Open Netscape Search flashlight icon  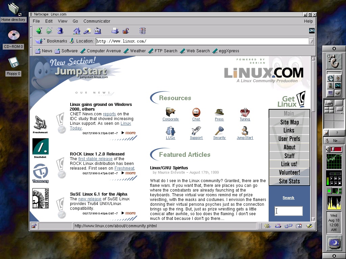click(x=87, y=31)
